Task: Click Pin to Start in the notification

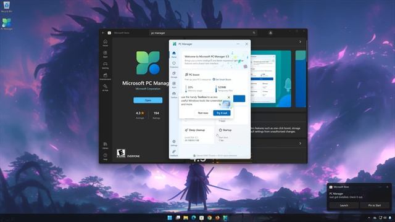Action: (375, 205)
